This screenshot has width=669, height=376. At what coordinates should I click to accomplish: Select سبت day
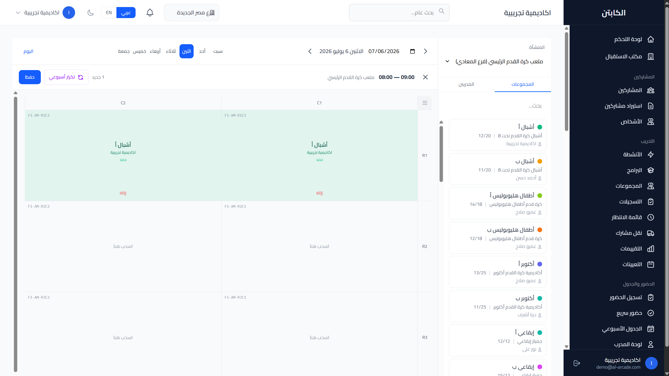click(218, 51)
